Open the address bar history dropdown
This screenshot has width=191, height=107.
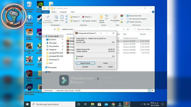pyautogui.click(x=124, y=29)
